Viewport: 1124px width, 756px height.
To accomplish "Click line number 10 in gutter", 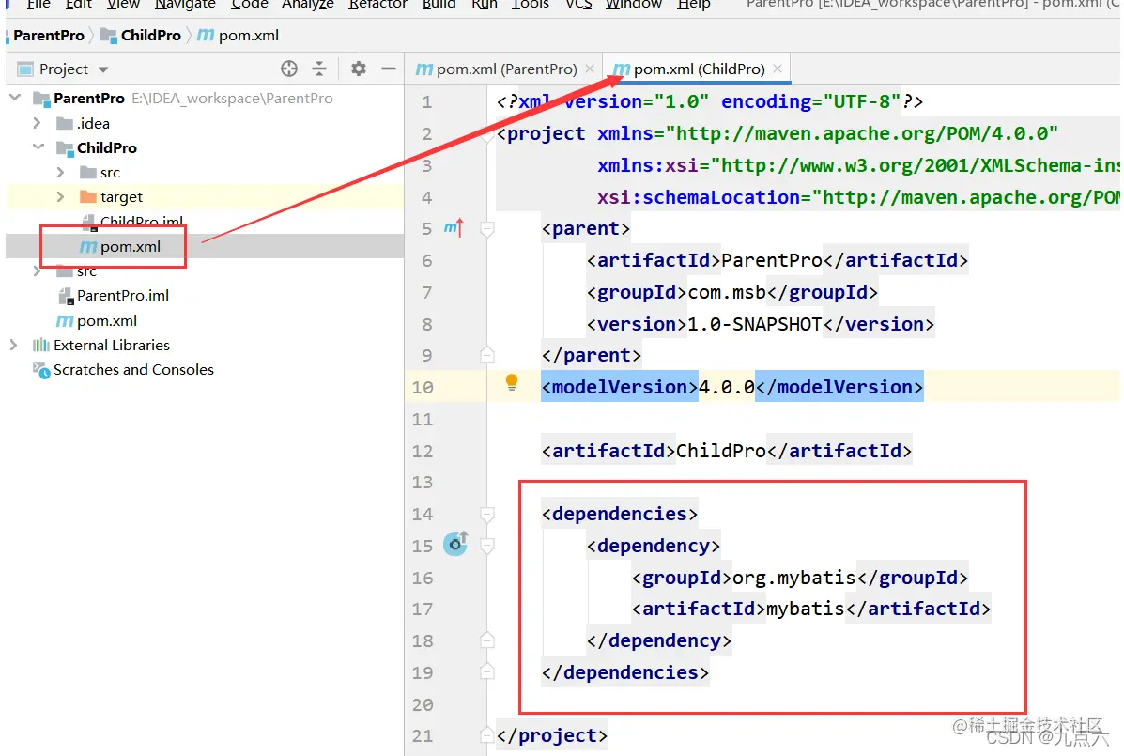I will pyautogui.click(x=423, y=388).
